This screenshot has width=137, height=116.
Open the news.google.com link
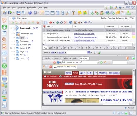pyautogui.click(x=84, y=34)
